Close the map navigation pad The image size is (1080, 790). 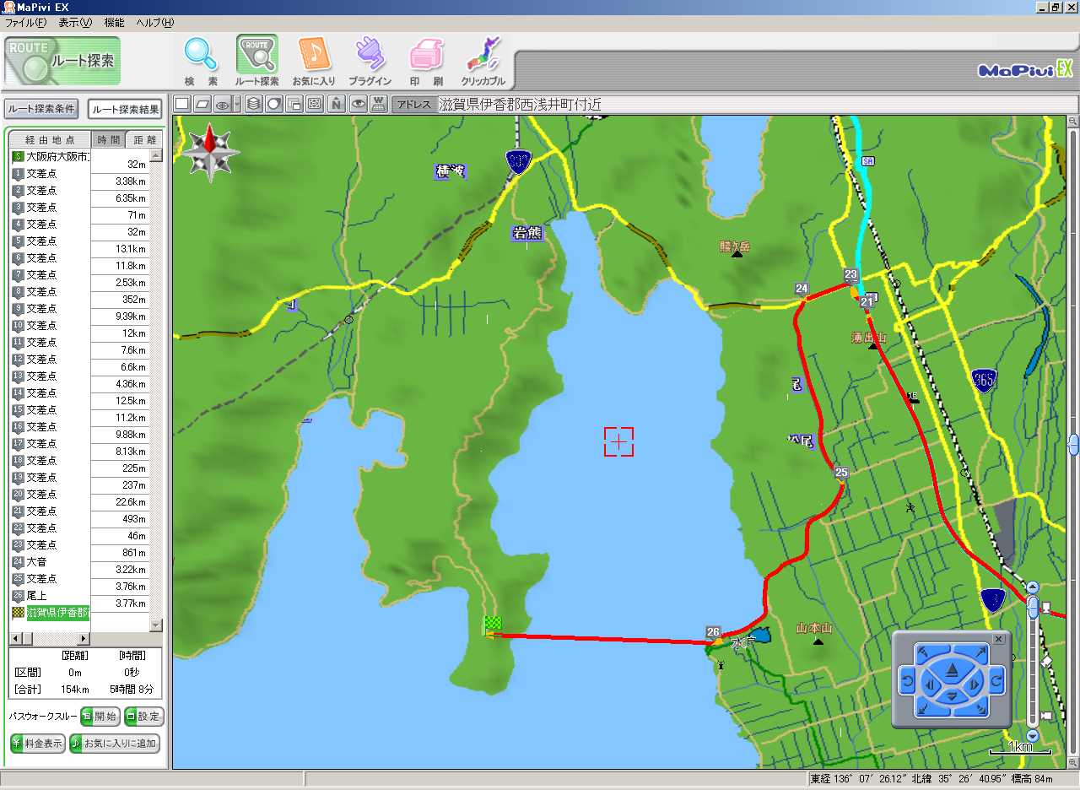pyautogui.click(x=998, y=639)
